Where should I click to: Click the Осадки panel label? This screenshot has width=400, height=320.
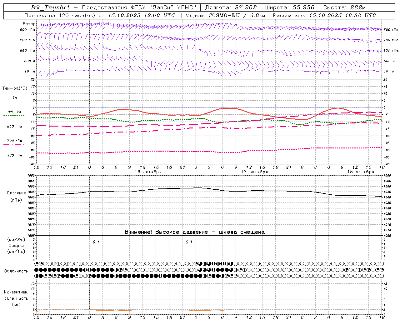pos(16,246)
